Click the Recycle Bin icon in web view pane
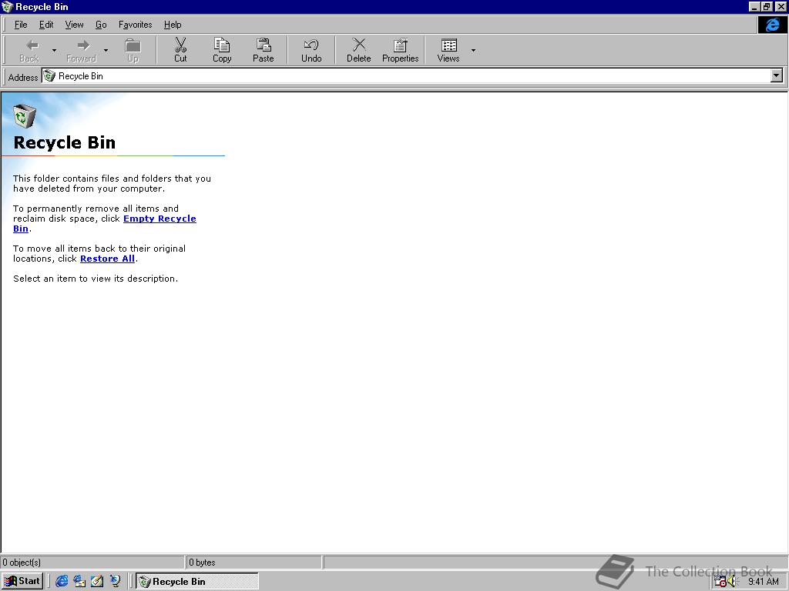The width and height of the screenshot is (789, 591). tap(24, 116)
